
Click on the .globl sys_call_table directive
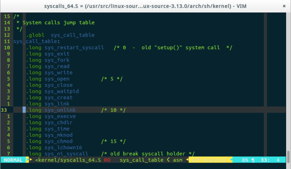point(60,35)
